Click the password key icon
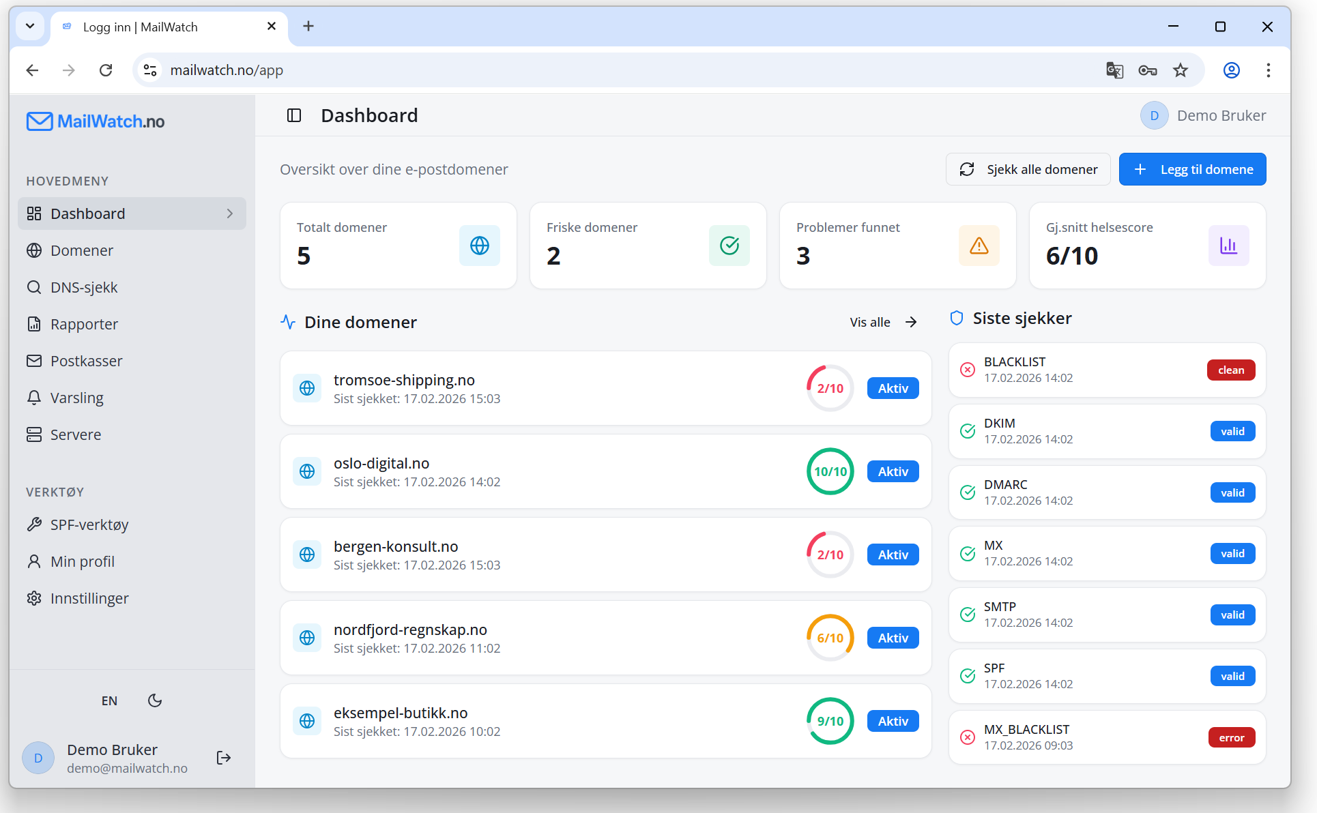 [x=1147, y=70]
